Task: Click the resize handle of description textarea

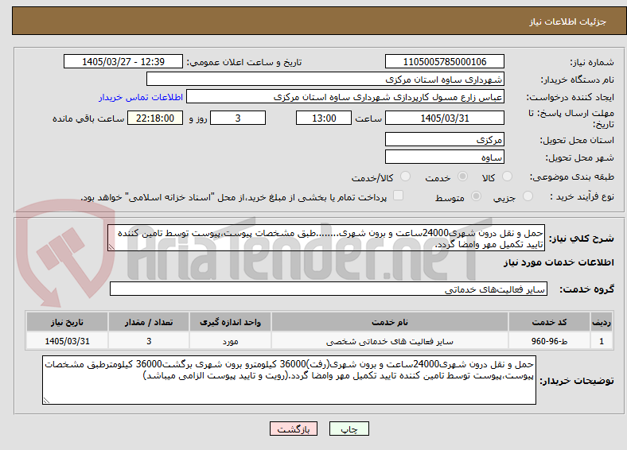Action: pyautogui.click(x=111, y=247)
